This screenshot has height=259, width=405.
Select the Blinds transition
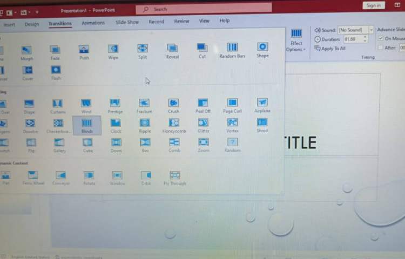click(x=86, y=125)
